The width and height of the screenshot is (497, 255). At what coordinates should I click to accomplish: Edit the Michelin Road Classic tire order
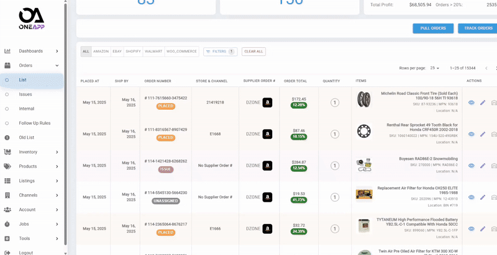coord(483,102)
